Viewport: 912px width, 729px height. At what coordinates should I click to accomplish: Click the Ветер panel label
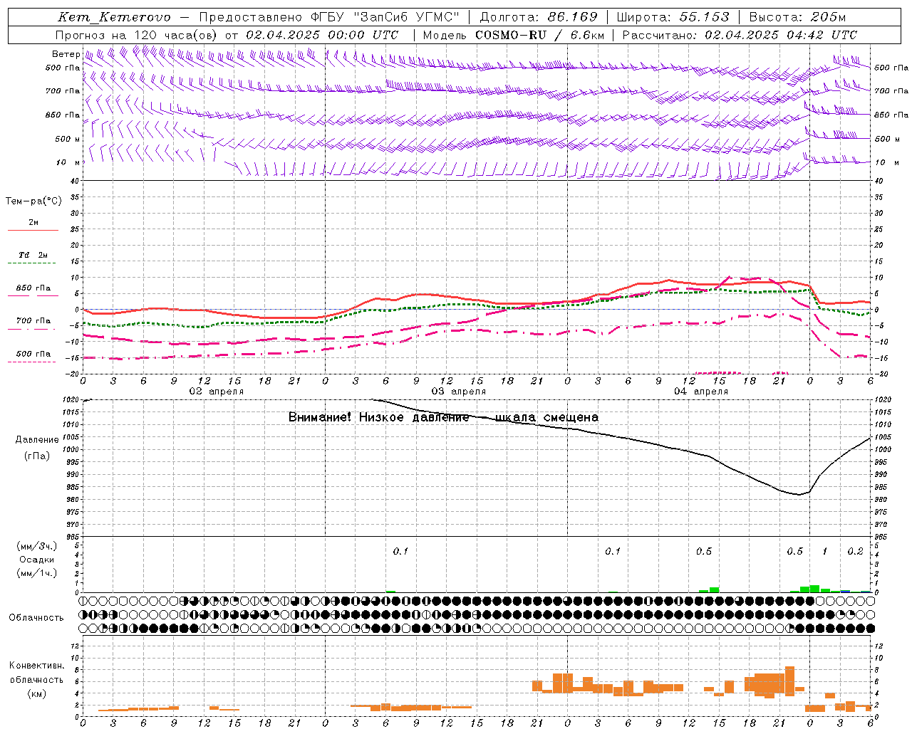[66, 54]
